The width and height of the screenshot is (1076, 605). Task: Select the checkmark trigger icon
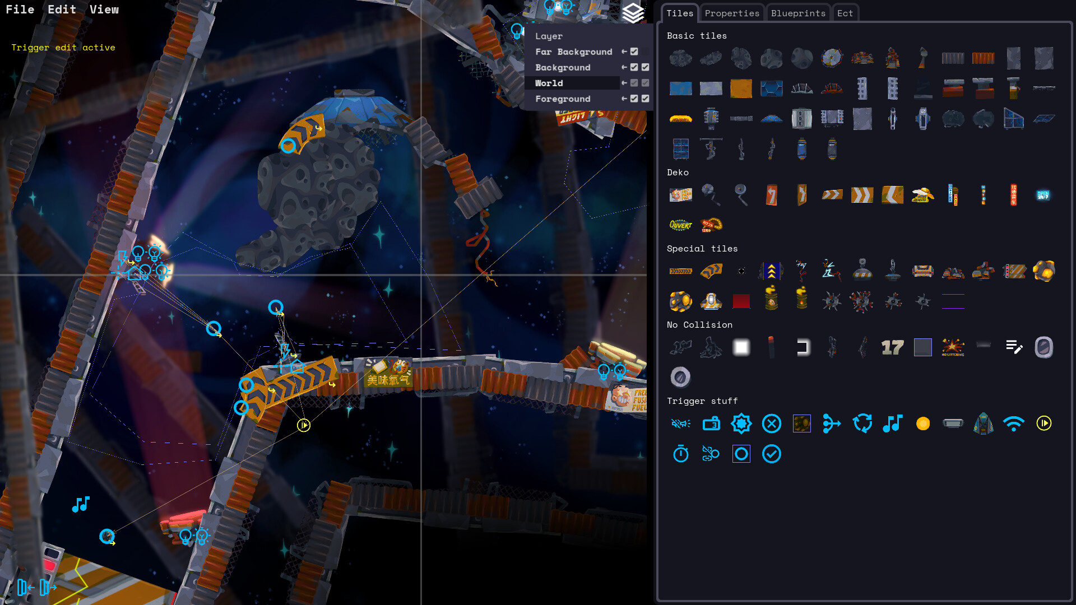[x=772, y=454]
